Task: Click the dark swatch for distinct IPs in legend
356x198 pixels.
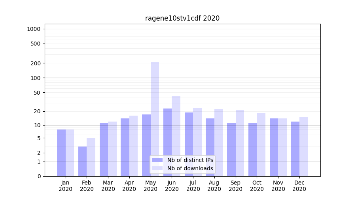Action: [x=157, y=160]
